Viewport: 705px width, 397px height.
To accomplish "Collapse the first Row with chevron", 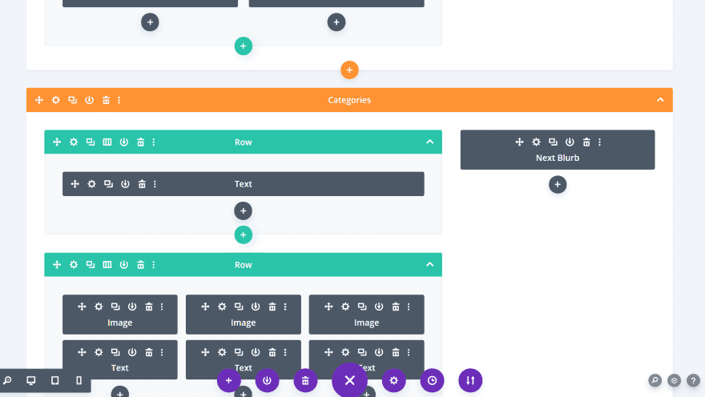I will [429, 142].
